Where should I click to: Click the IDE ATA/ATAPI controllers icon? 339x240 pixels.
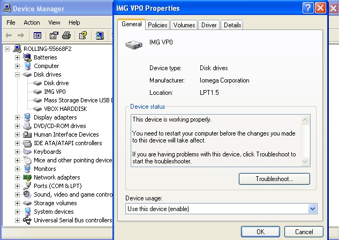27,143
